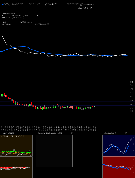This screenshot has height=178, width=135.
Task: Click the white price line's starting plateau
Action: (x=1, y=36)
